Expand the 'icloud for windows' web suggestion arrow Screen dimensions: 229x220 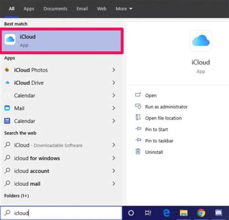tap(114, 158)
